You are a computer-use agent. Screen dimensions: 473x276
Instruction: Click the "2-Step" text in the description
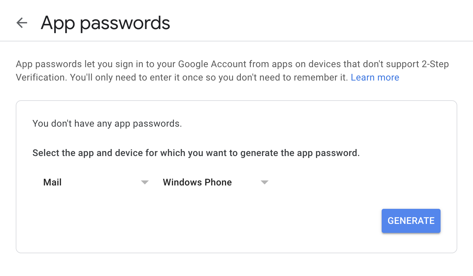(x=435, y=64)
